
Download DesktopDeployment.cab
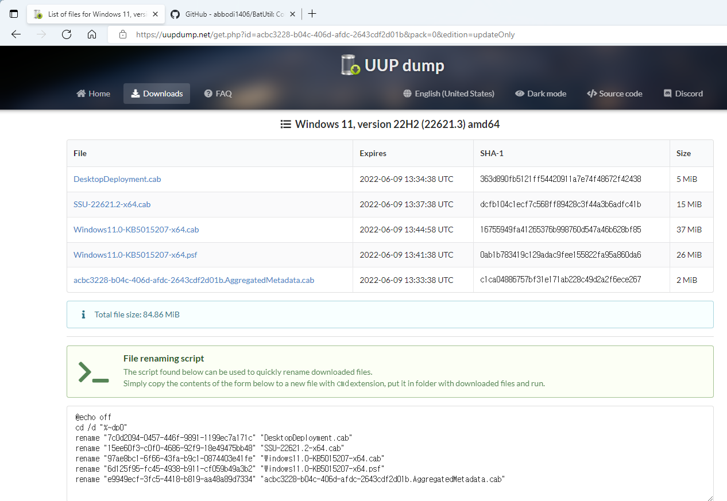117,179
